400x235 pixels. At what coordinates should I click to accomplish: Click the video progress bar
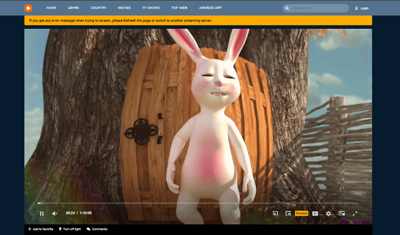198,203
